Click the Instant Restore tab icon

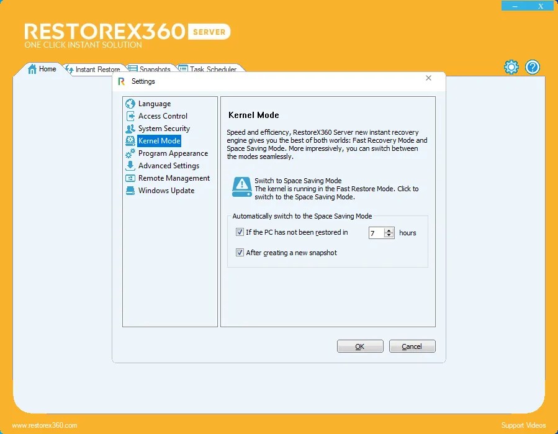70,69
